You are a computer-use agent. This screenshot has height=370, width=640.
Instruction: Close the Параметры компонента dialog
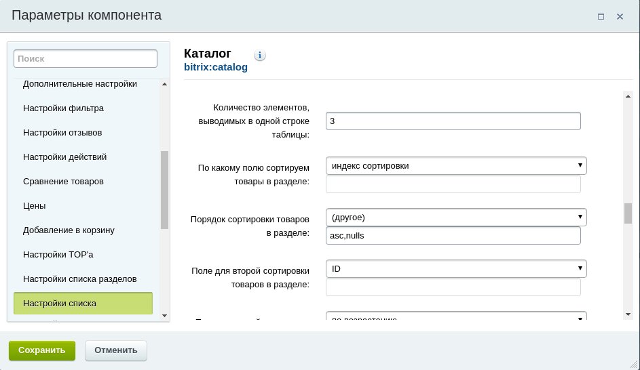[x=620, y=17]
